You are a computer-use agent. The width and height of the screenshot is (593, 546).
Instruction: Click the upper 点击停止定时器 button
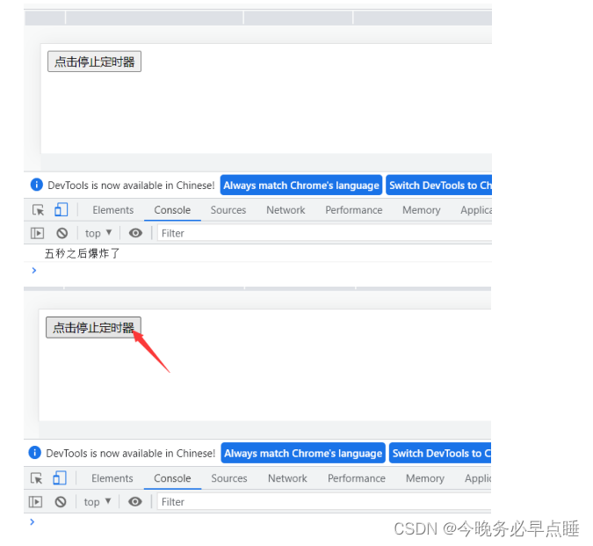94,62
